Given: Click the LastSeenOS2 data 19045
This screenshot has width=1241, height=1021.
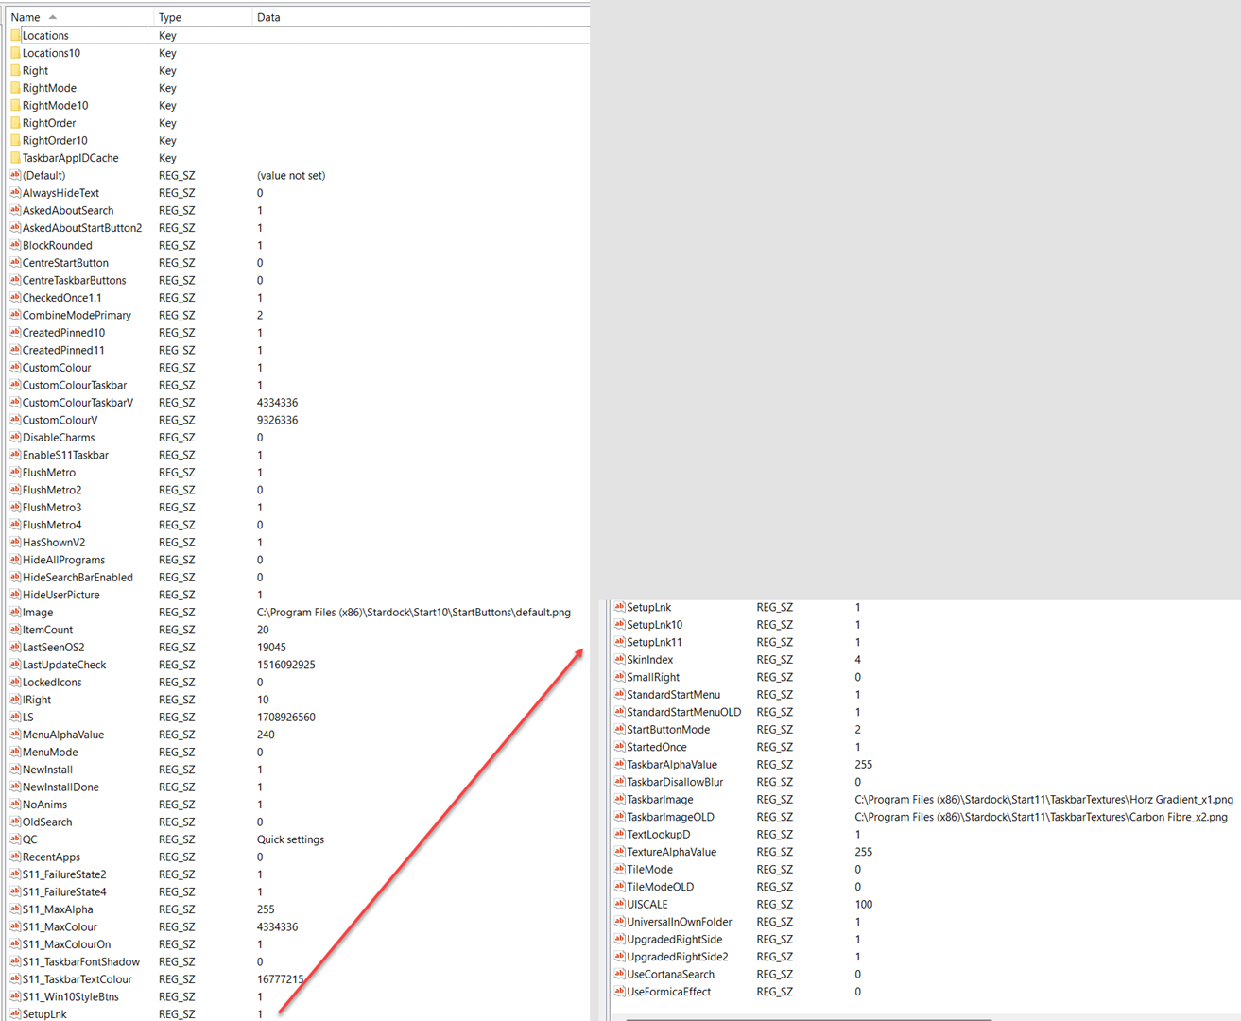Looking at the screenshot, I should 271,648.
